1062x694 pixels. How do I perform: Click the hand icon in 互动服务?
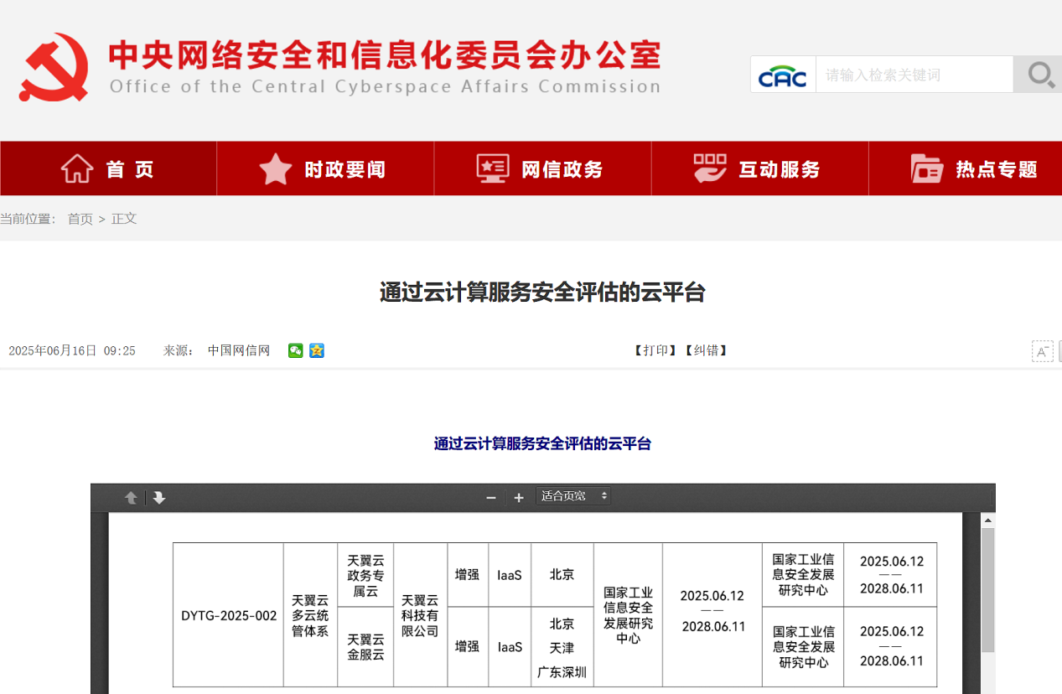[710, 168]
